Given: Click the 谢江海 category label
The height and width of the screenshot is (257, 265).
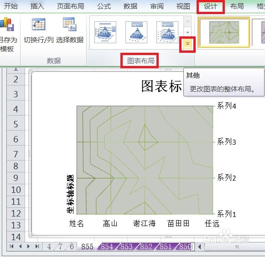Looking at the screenshot, I should tap(144, 224).
